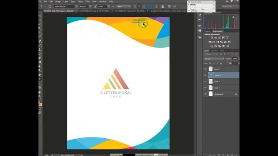
Task: Commit the current text edit checkmark
Action: pos(175,6)
